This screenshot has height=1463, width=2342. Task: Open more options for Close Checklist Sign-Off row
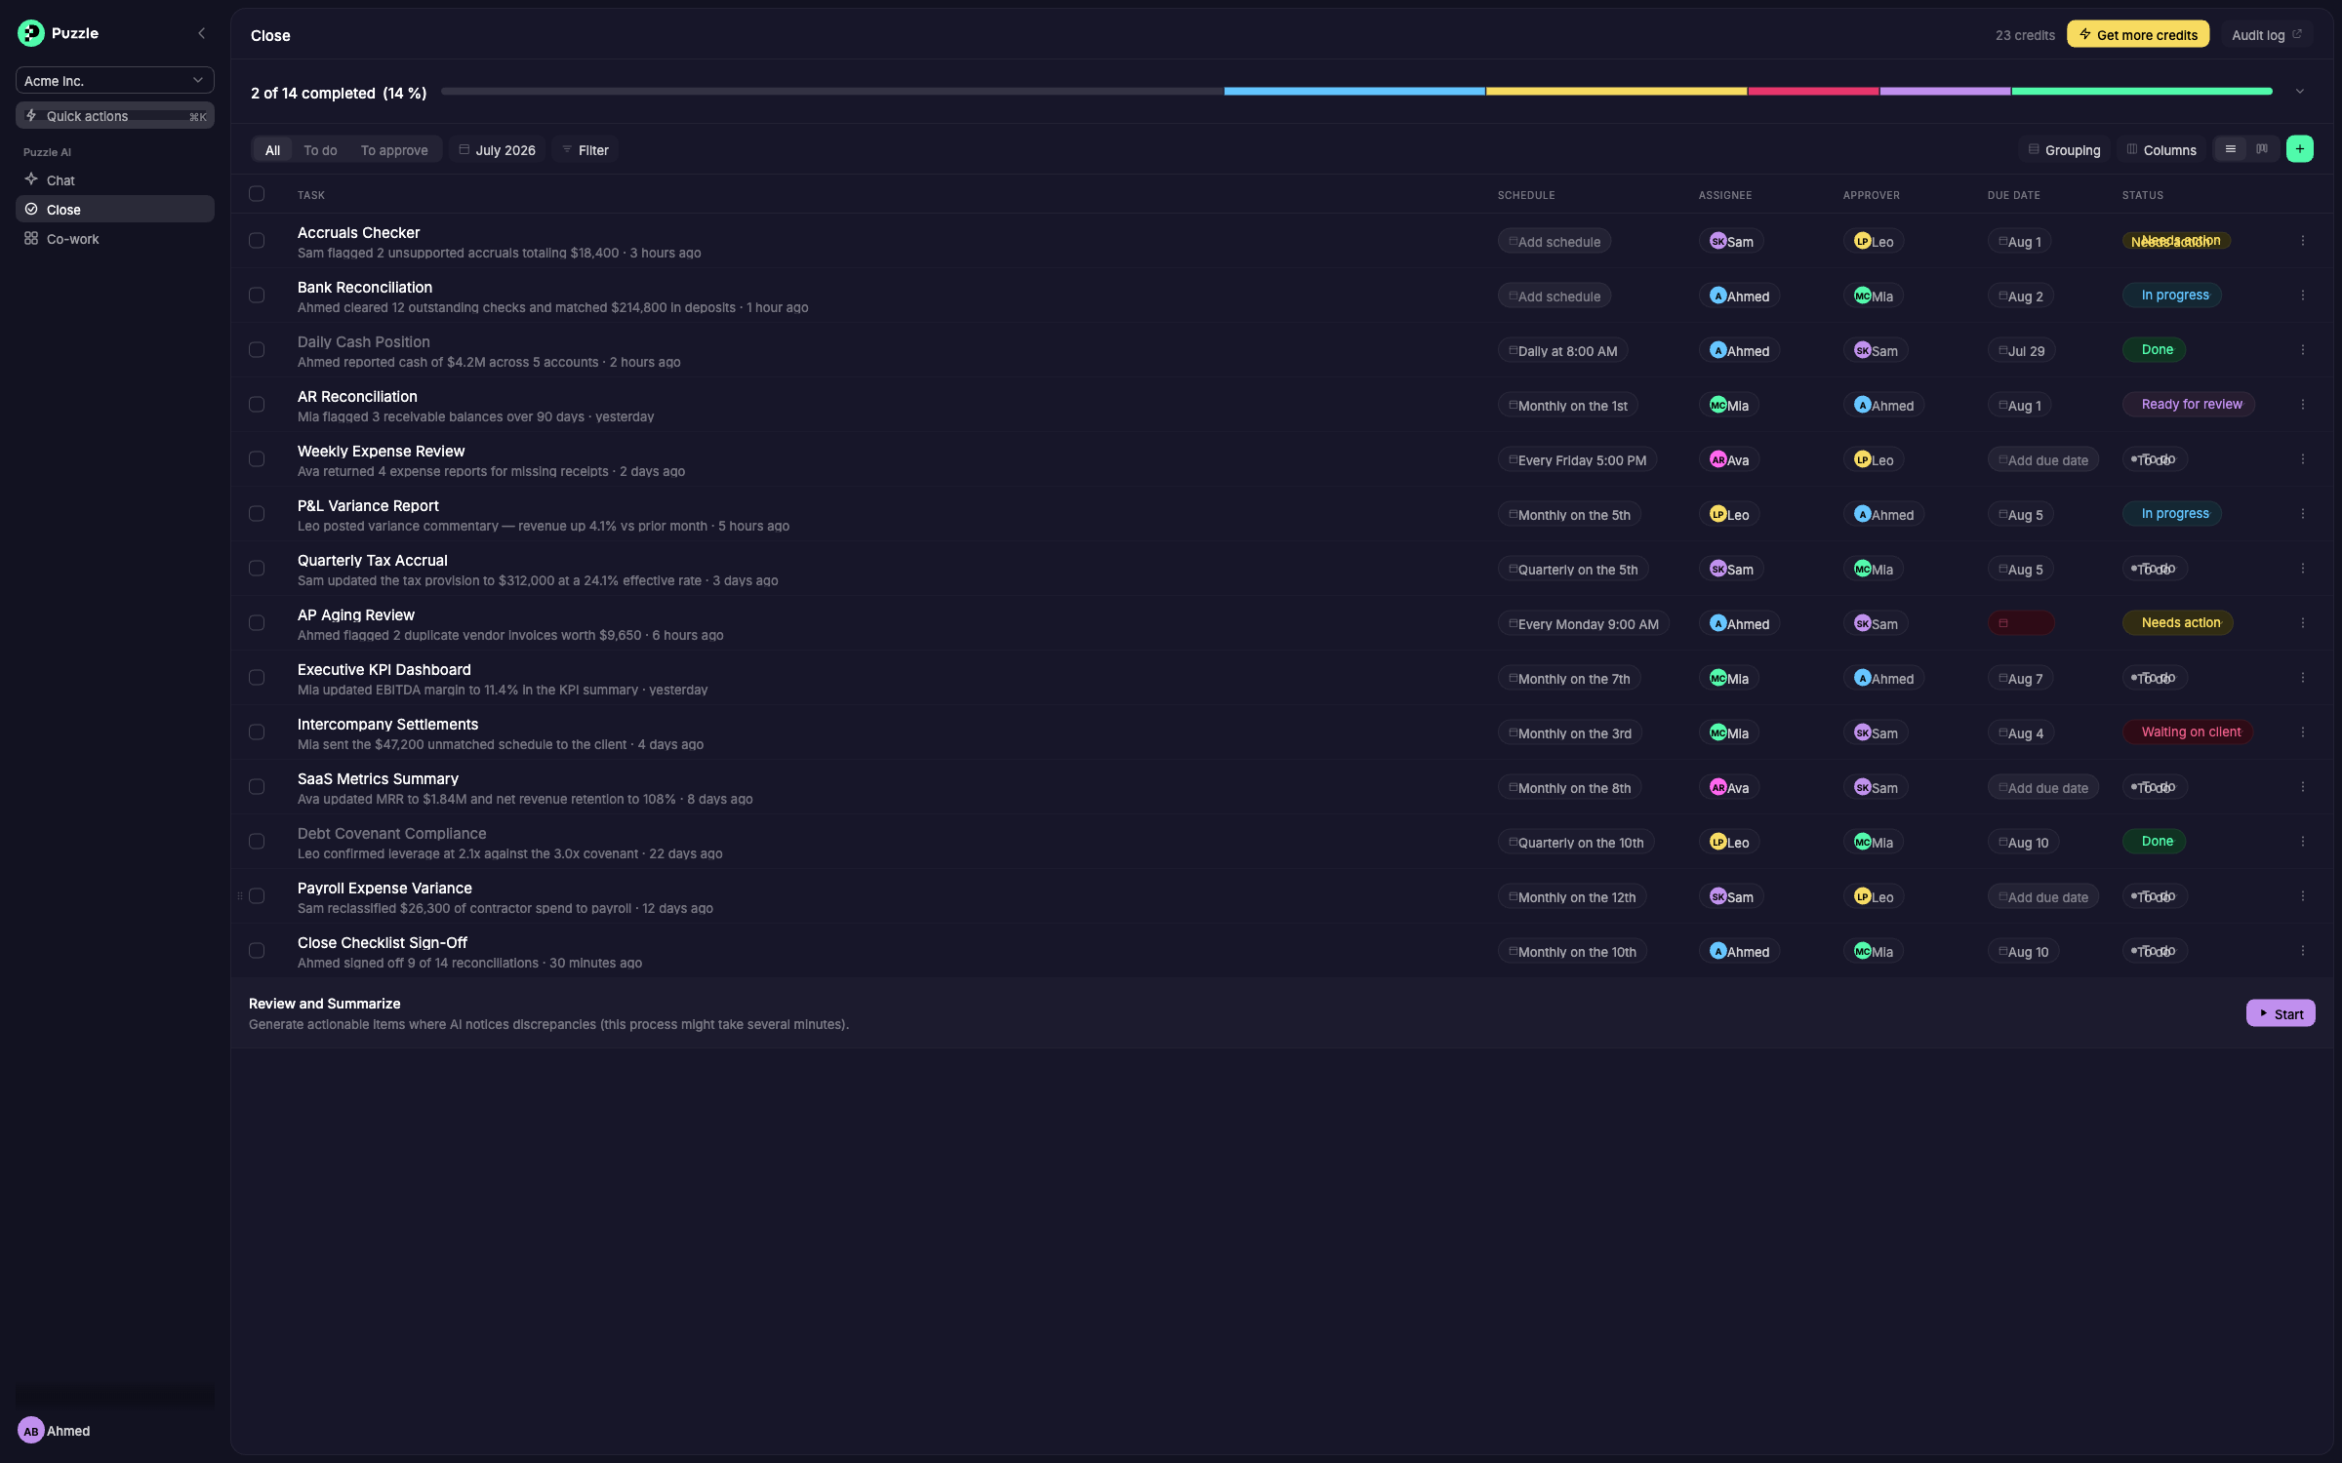pyautogui.click(x=2303, y=951)
